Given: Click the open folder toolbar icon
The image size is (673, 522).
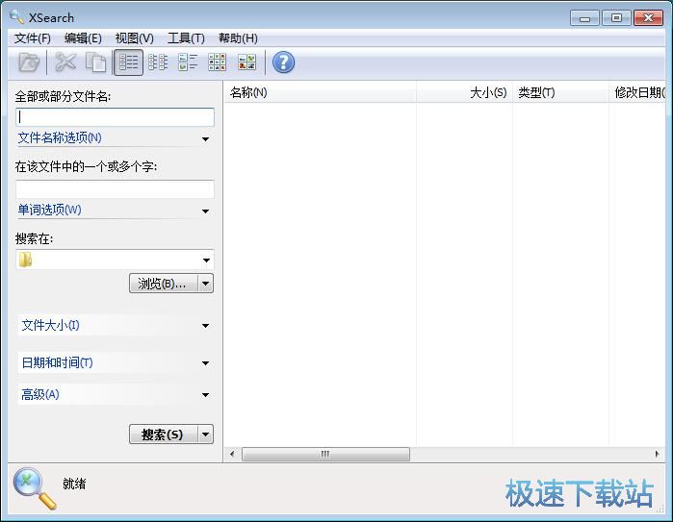Looking at the screenshot, I should click(29, 62).
